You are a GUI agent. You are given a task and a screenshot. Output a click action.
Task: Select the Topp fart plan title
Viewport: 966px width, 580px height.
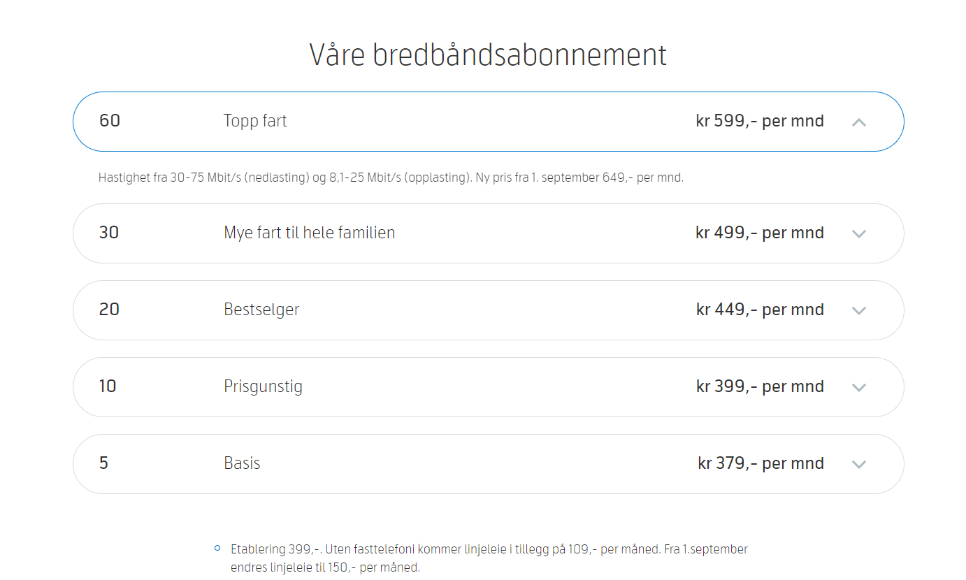click(x=255, y=121)
